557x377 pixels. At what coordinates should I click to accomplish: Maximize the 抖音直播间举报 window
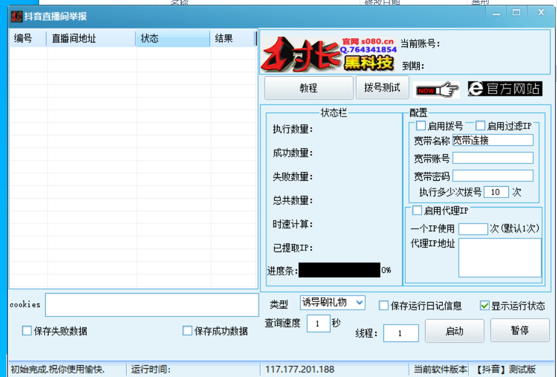tap(517, 13)
